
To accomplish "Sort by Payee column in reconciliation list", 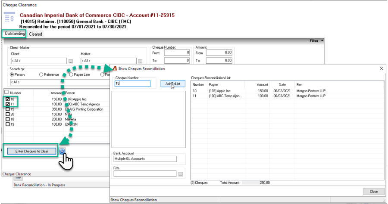I will click(226, 84).
